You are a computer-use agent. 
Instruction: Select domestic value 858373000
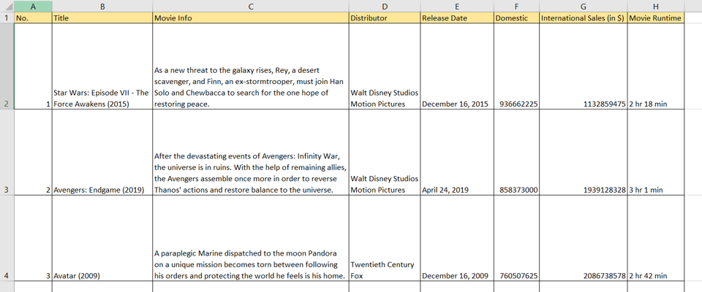click(x=517, y=152)
